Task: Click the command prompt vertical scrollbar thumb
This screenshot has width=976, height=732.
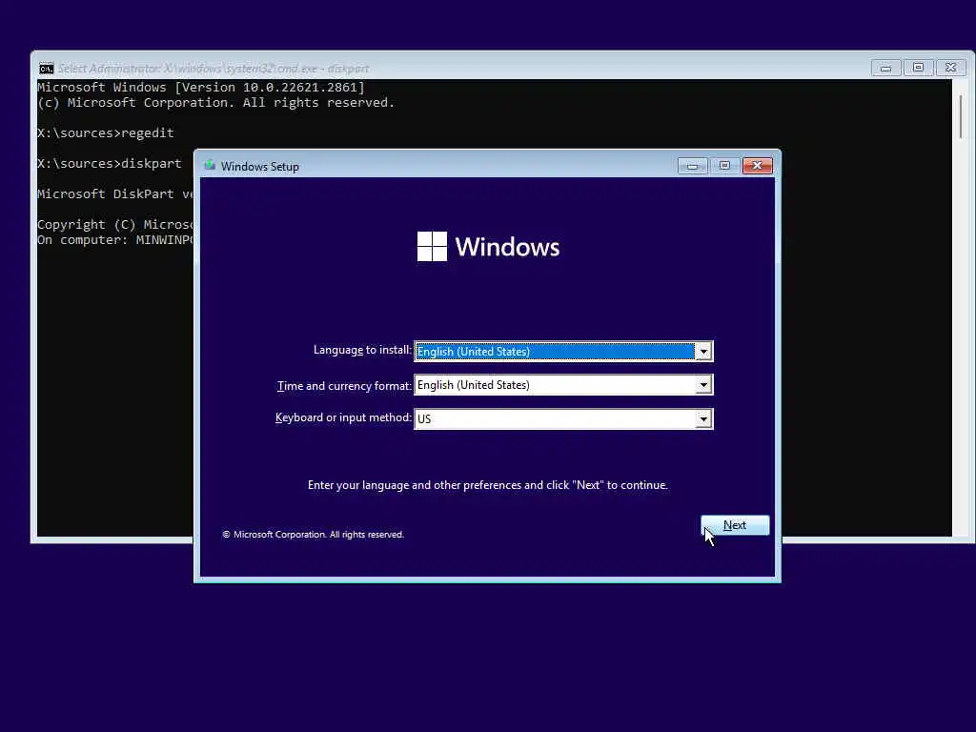Action: click(961, 117)
